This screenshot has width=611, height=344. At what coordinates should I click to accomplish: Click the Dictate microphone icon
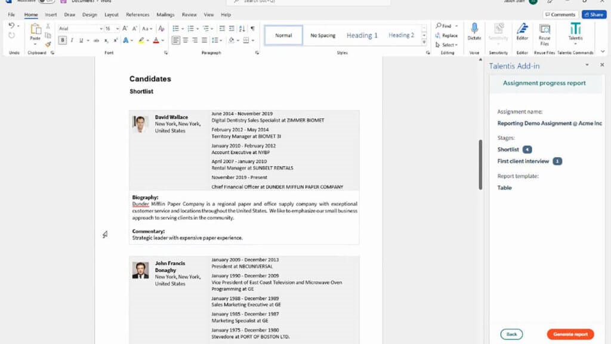[474, 29]
